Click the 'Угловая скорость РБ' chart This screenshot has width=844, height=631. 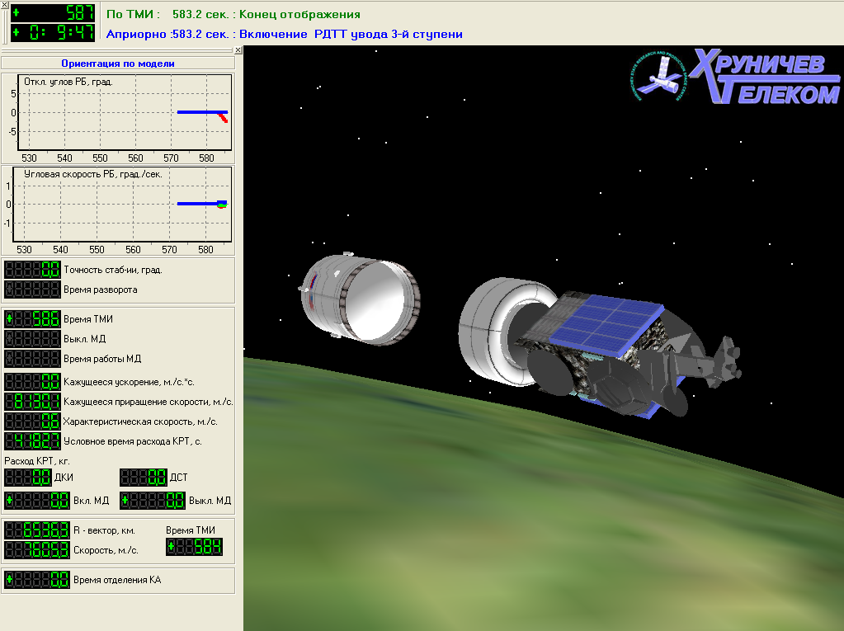(x=118, y=210)
